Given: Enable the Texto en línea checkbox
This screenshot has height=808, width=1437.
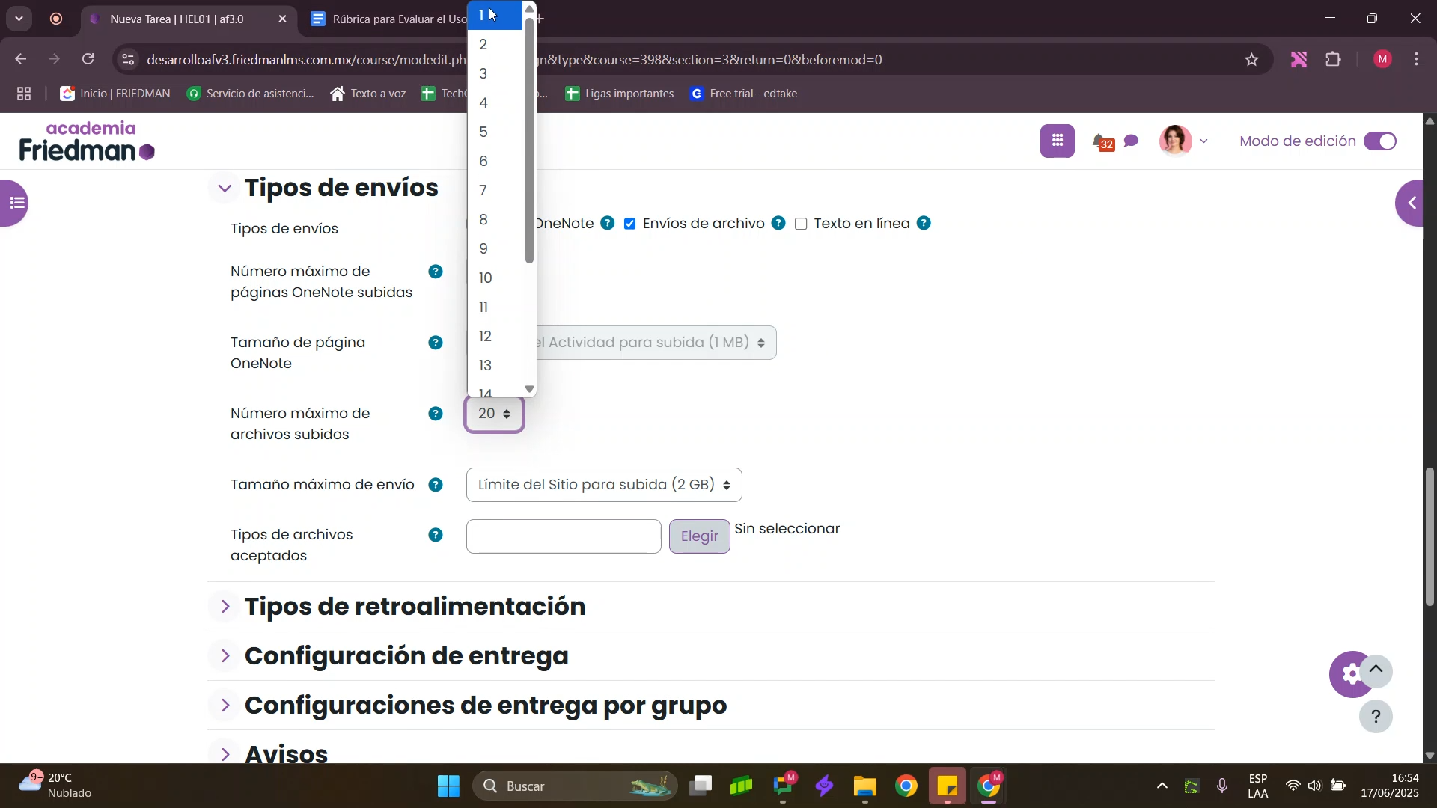Looking at the screenshot, I should 801,224.
